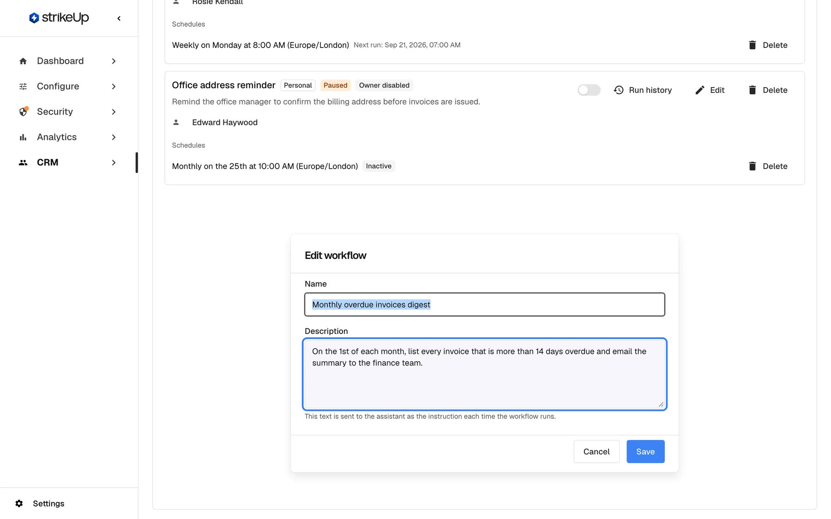Click trash icon for Monthly 25th schedule
The image size is (831, 519).
tap(752, 166)
